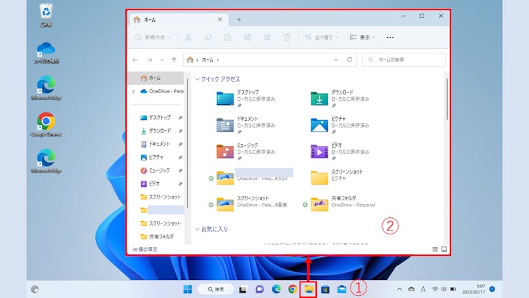Click the ホーム breadcrumb in address bar
Image resolution: width=529 pixels, height=298 pixels.
(207, 60)
